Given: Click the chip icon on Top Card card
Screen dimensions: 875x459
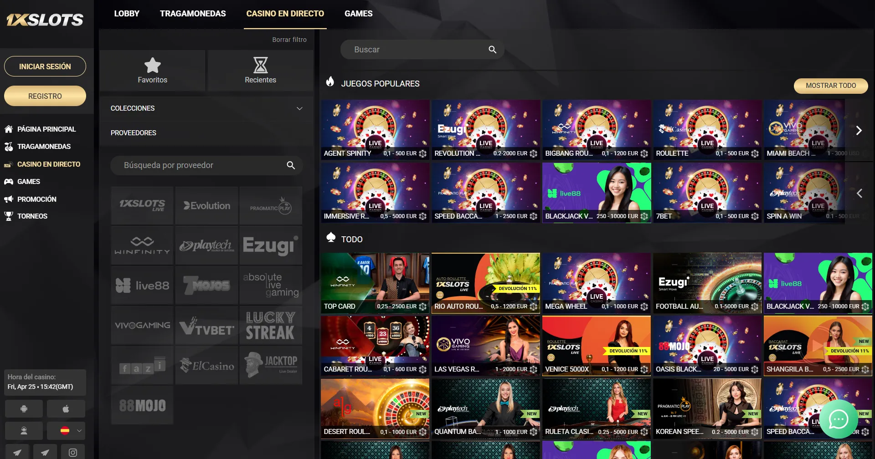Looking at the screenshot, I should pyautogui.click(x=422, y=306).
